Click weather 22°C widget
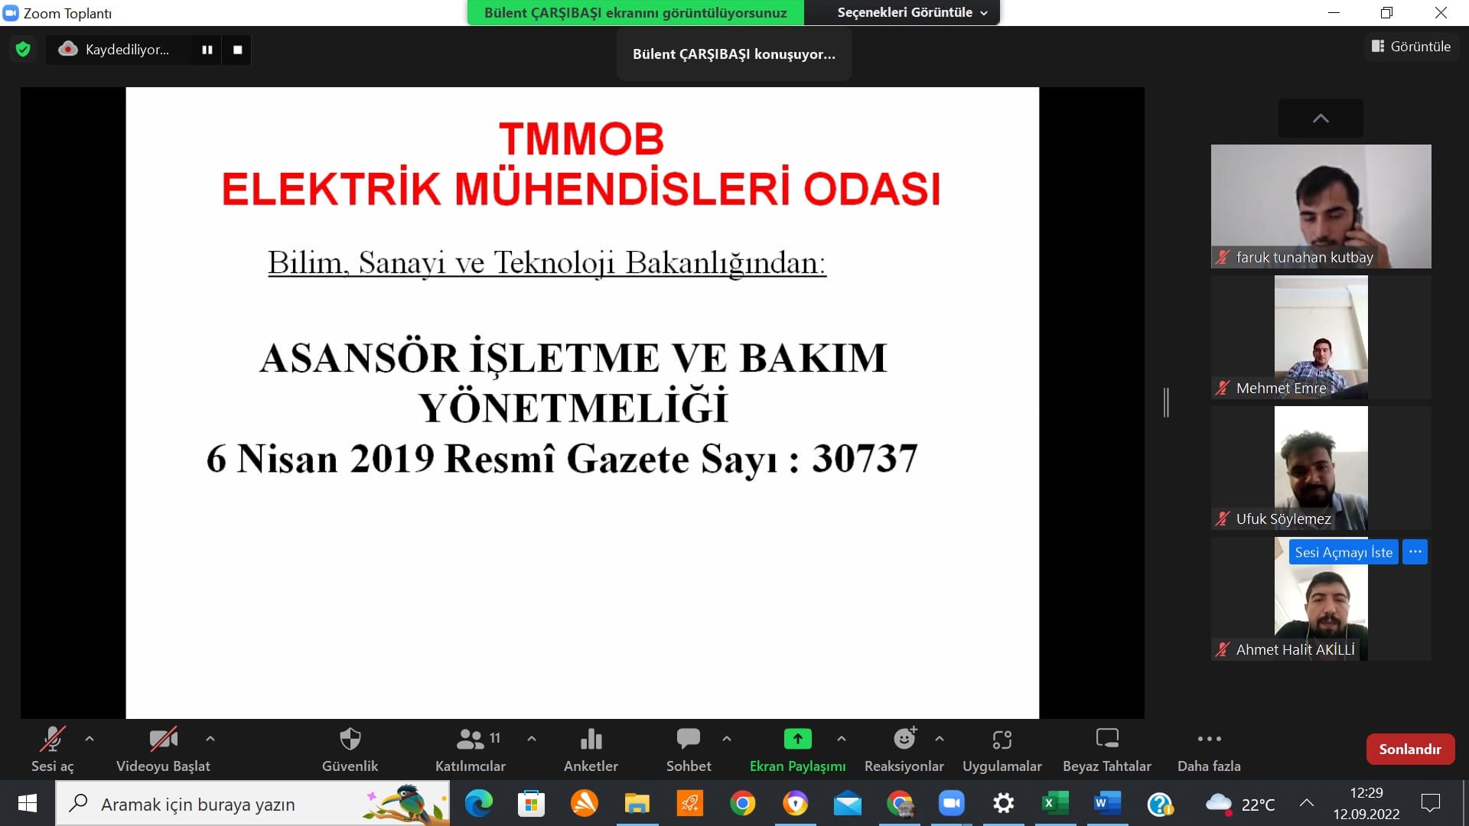The width and height of the screenshot is (1469, 826). click(1240, 804)
